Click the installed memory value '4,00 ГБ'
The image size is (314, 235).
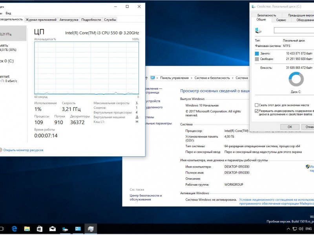coord(229,137)
